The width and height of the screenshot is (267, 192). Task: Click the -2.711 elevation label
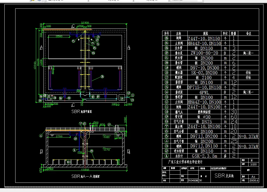point(106,150)
